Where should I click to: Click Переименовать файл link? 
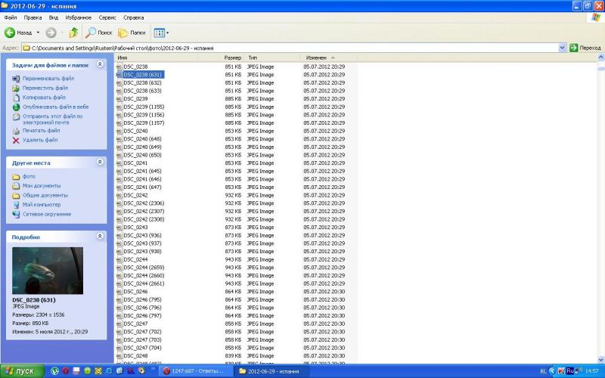pyautogui.click(x=48, y=79)
